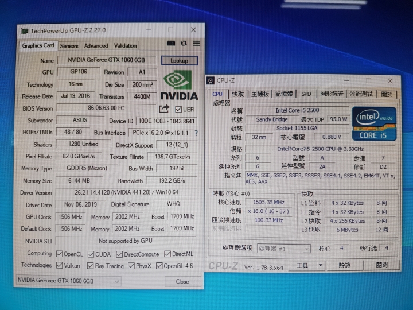Toggle the OpenGL 4.6 checkbox
The image size is (413, 310).
coord(159,266)
